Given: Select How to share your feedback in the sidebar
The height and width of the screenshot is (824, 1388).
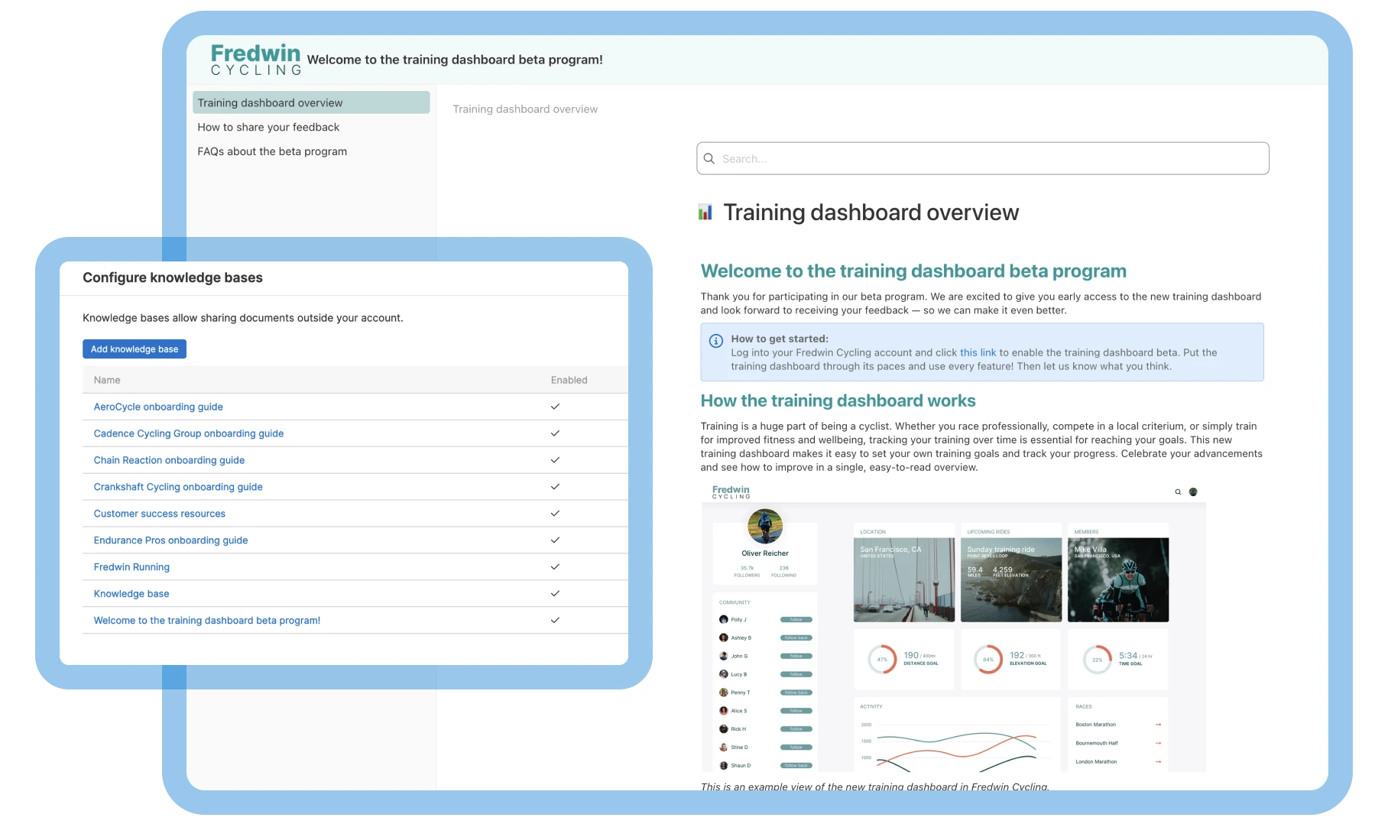Looking at the screenshot, I should tap(268, 127).
